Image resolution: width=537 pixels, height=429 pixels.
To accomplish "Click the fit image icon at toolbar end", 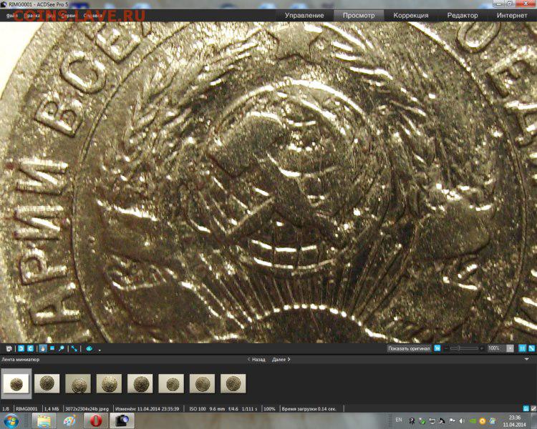I will pos(531,348).
